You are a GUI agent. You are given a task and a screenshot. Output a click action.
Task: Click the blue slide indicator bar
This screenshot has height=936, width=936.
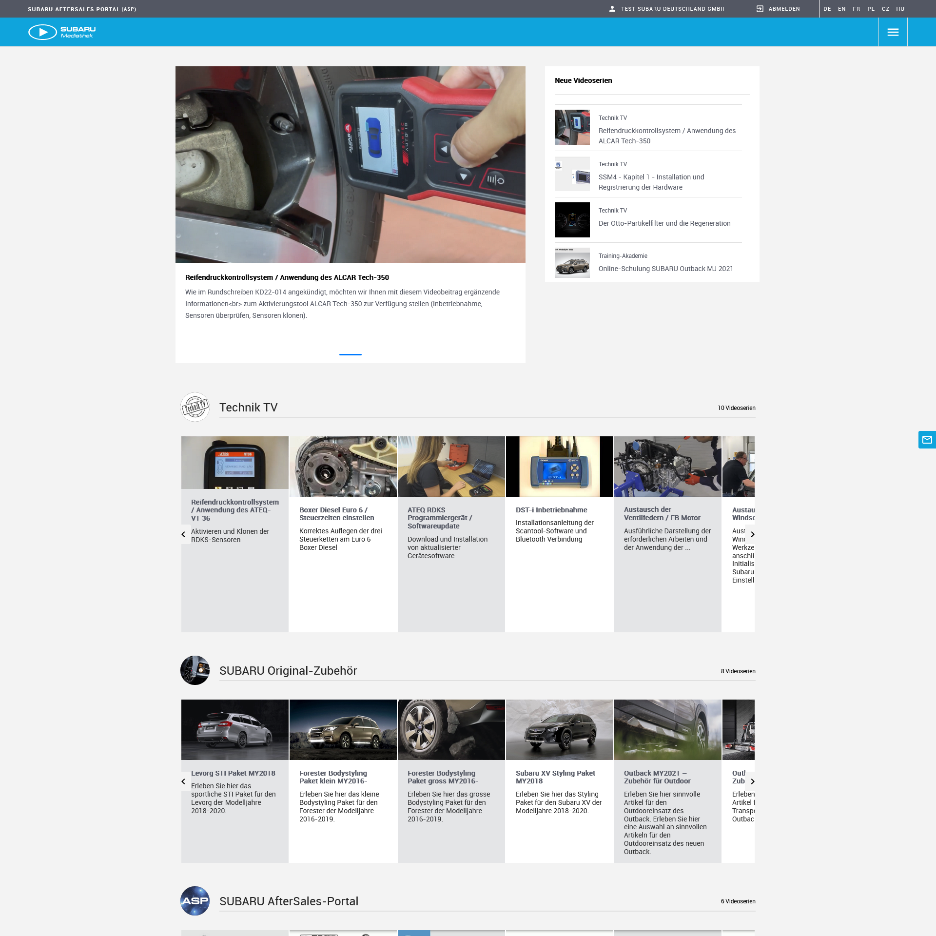[350, 354]
